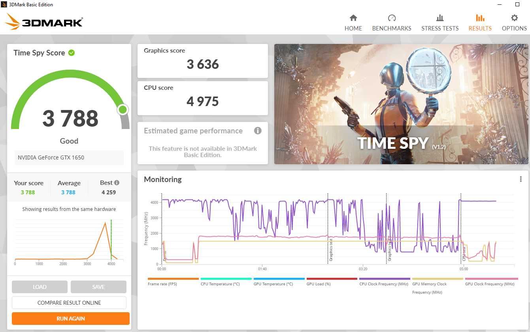Open the Monitoring panel three-dot menu
Viewport: 530px width, 332px height.
pos(521,179)
